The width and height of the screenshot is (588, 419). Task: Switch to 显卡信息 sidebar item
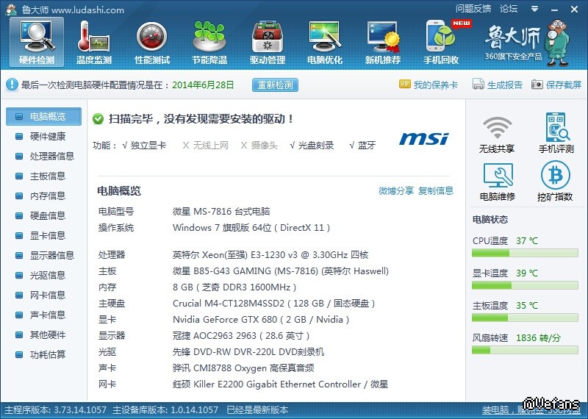48,235
